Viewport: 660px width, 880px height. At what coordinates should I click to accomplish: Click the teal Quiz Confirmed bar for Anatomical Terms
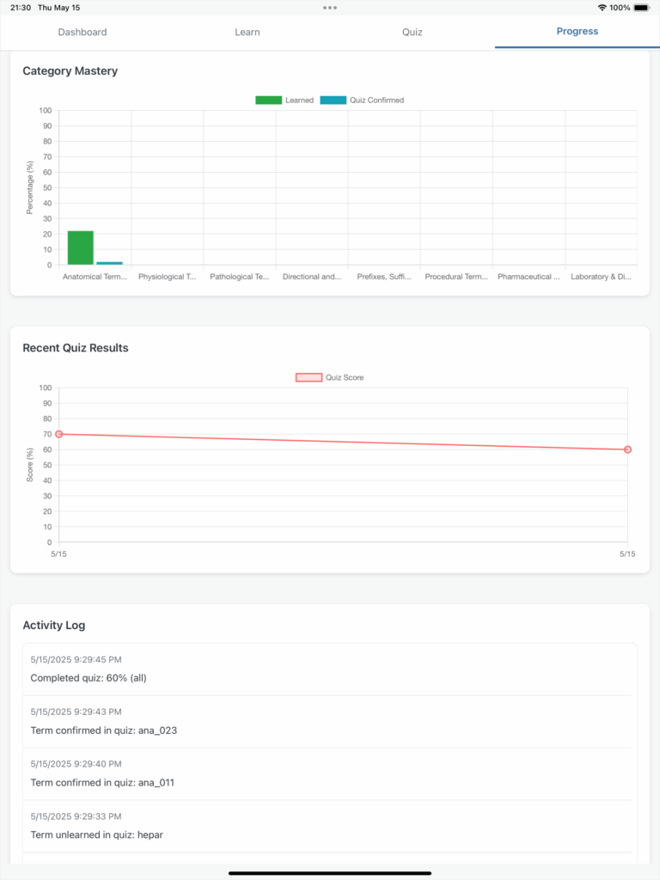coord(109,263)
